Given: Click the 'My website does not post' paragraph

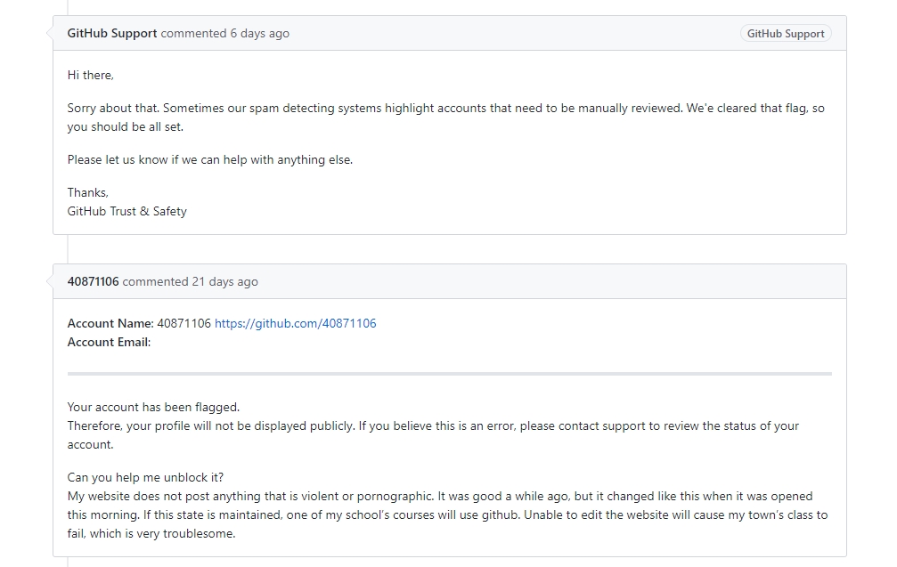Looking at the screenshot, I should coord(447,515).
